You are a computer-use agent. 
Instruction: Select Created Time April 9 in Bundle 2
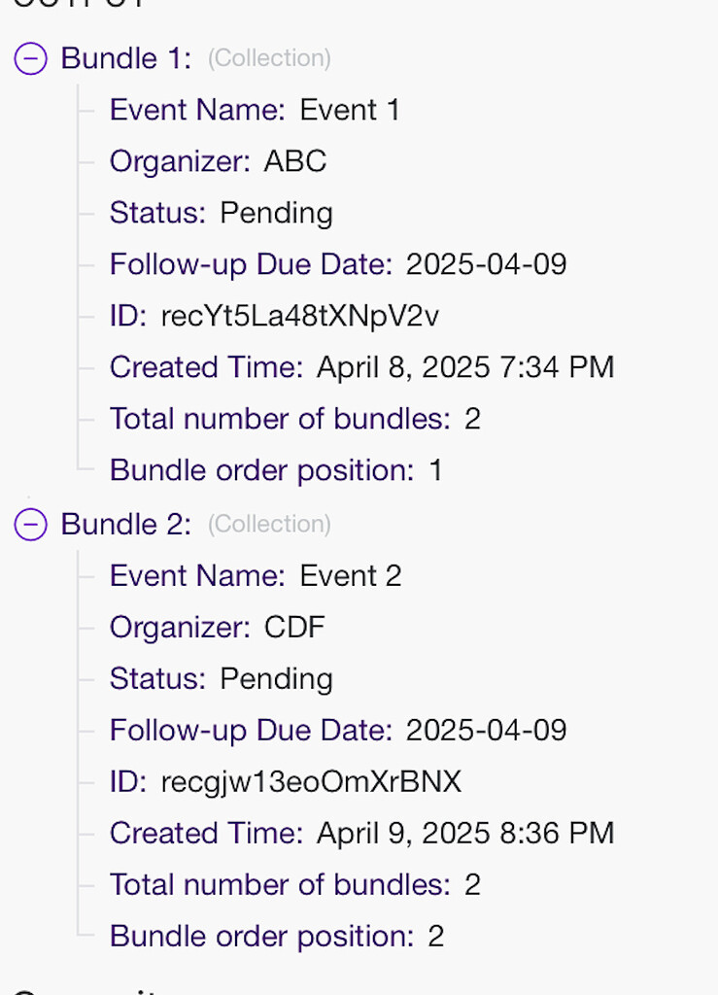[361, 833]
